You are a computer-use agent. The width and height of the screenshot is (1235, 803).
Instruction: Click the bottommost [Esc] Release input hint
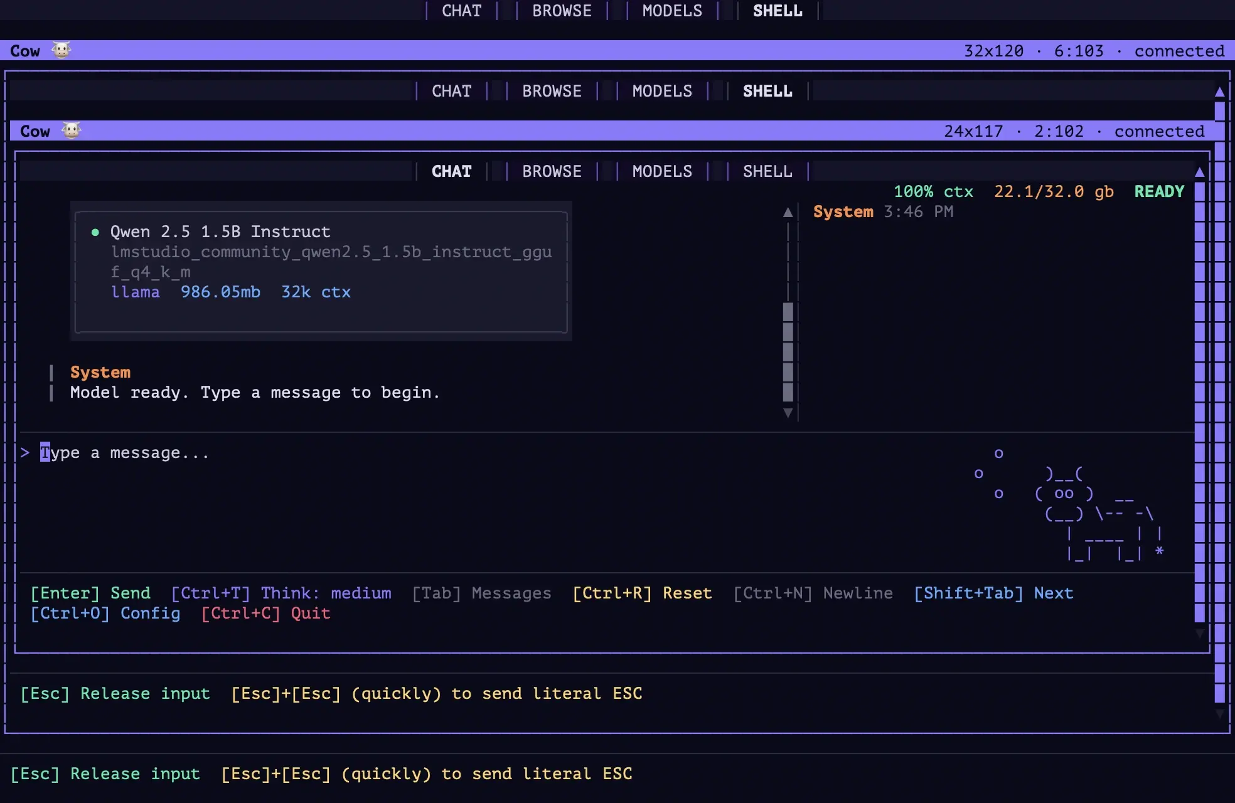pyautogui.click(x=105, y=774)
